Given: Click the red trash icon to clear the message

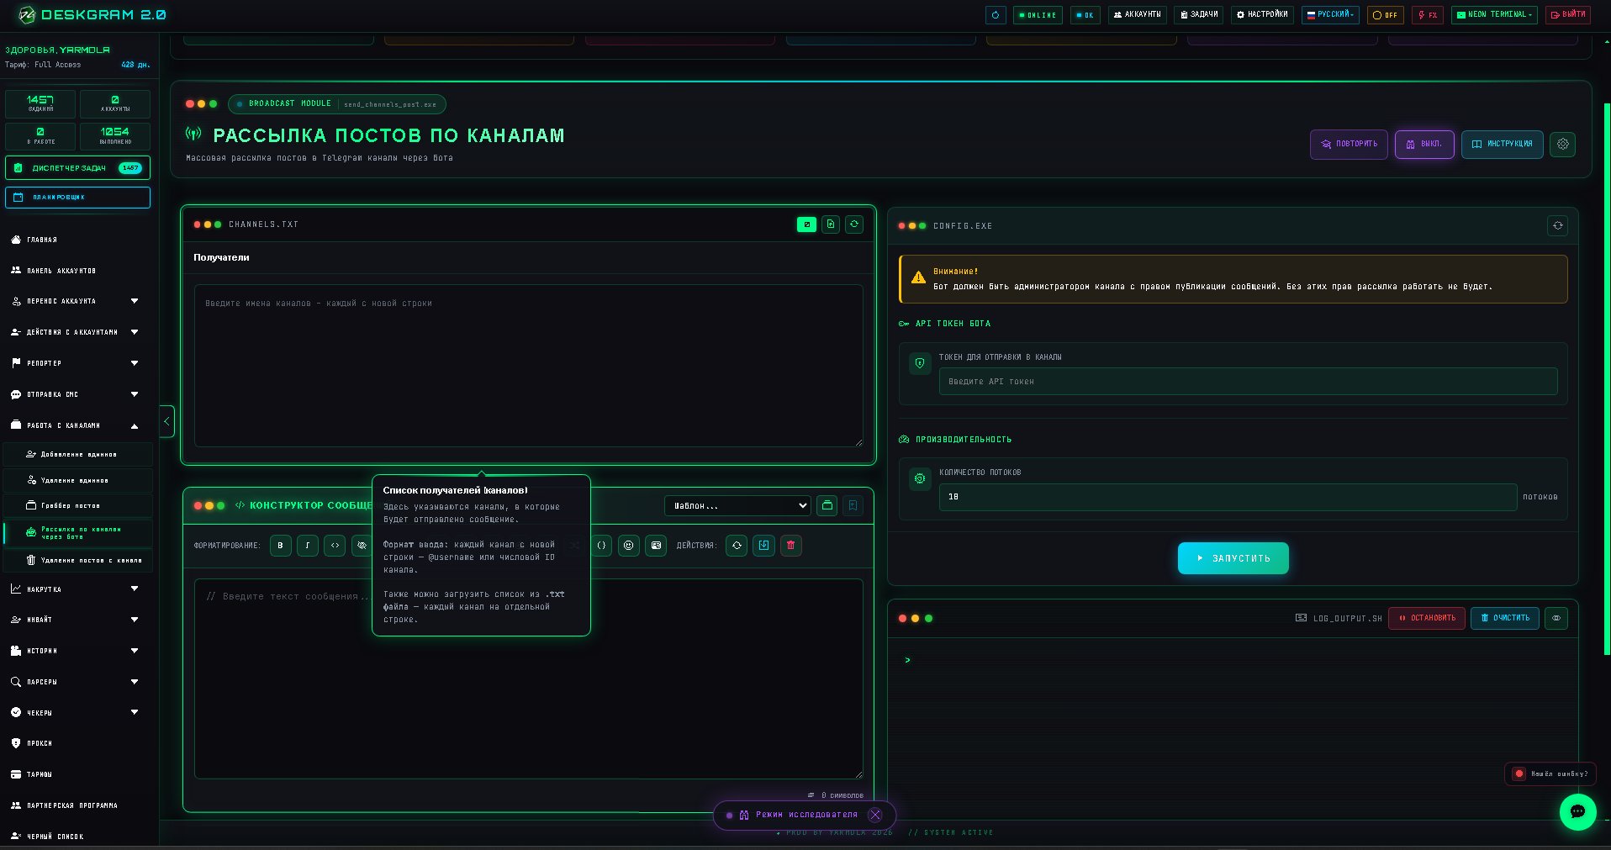Looking at the screenshot, I should [x=790, y=546].
